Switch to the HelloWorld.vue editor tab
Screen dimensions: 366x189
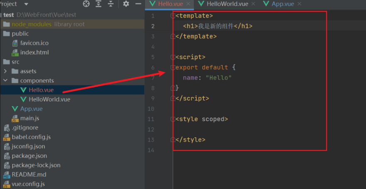[228, 4]
